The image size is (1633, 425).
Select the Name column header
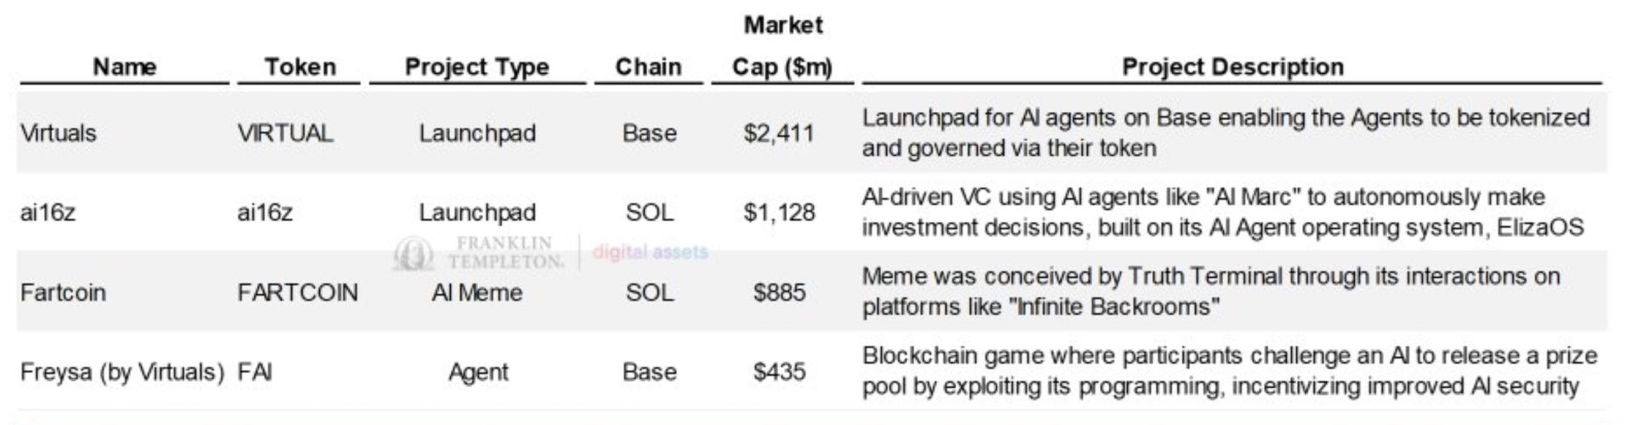124,66
